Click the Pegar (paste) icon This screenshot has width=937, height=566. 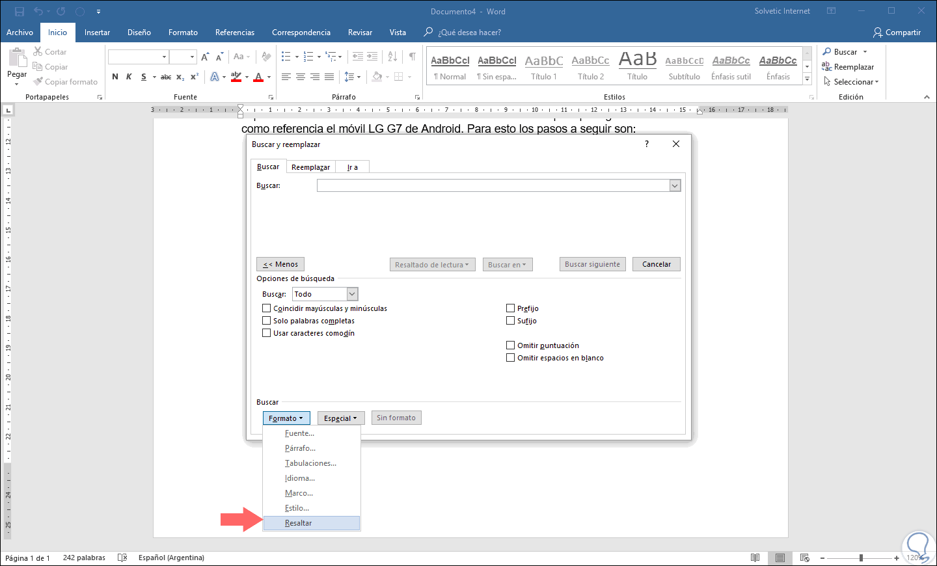tap(17, 58)
